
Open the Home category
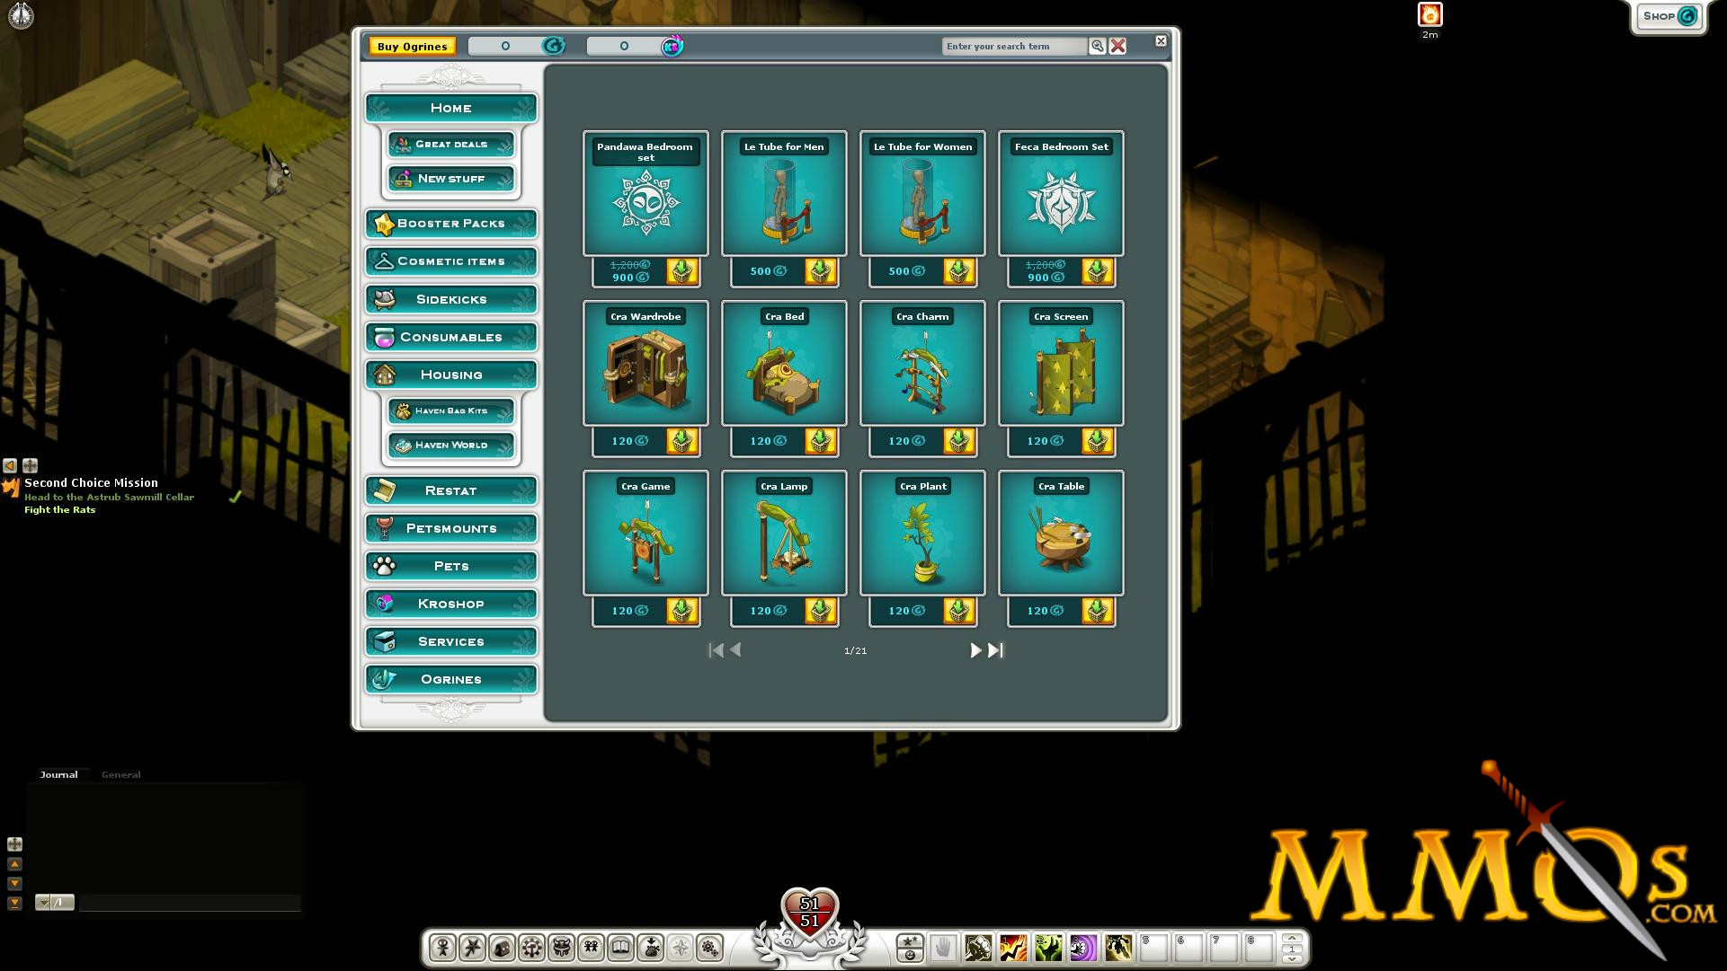[451, 108]
